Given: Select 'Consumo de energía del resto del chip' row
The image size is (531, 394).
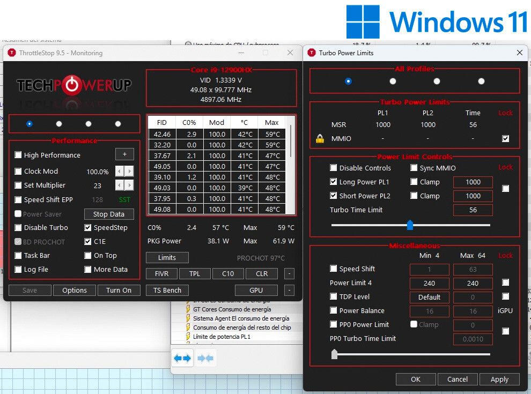Looking at the screenshot, I should point(242,328).
